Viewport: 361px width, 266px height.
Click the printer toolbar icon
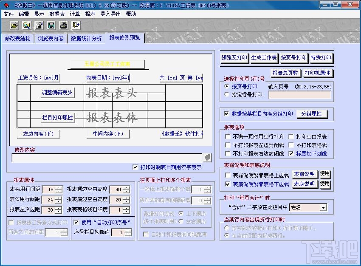62,25
